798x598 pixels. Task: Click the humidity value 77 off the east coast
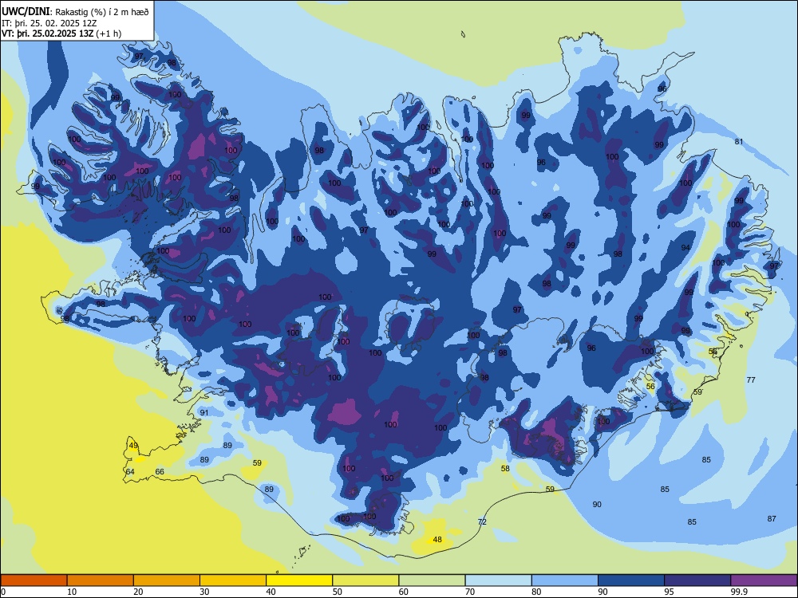point(751,380)
